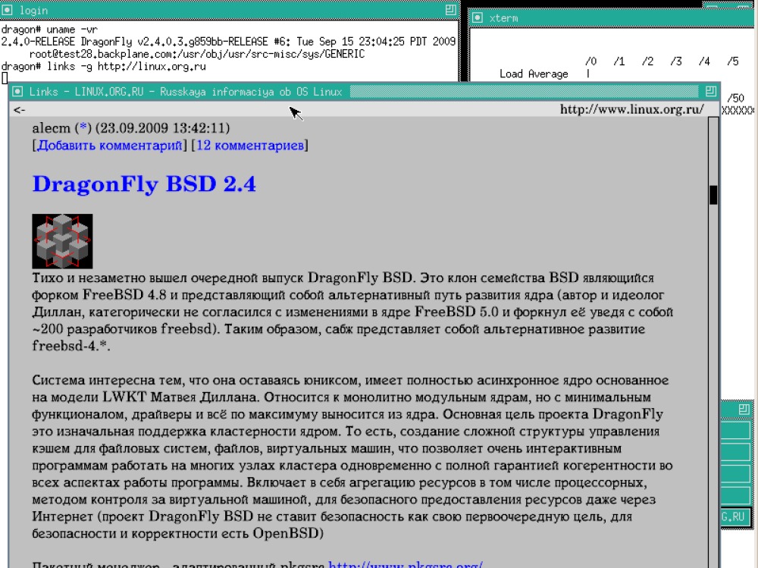The width and height of the screenshot is (758, 568).
Task: Click the http://www.linux.org.ru/ URL text
Action: (632, 109)
